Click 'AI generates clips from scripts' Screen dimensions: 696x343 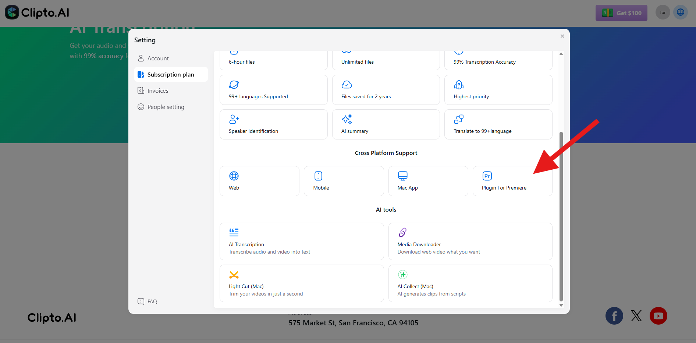(x=432, y=294)
